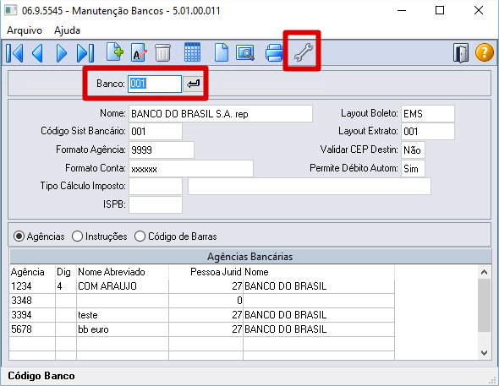499x386 pixels.
Task: Select the Código de Barras option
Action: click(x=176, y=236)
